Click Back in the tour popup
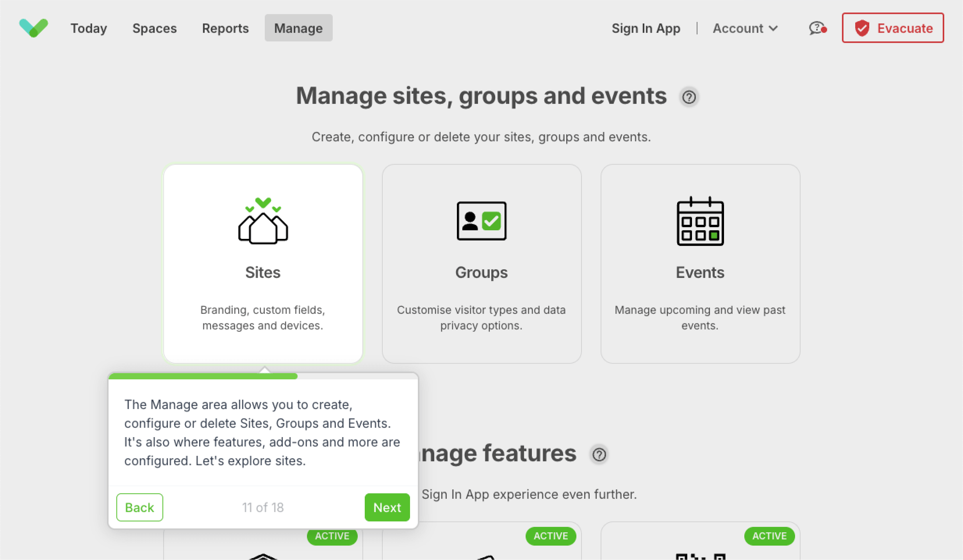963x560 pixels. click(140, 507)
